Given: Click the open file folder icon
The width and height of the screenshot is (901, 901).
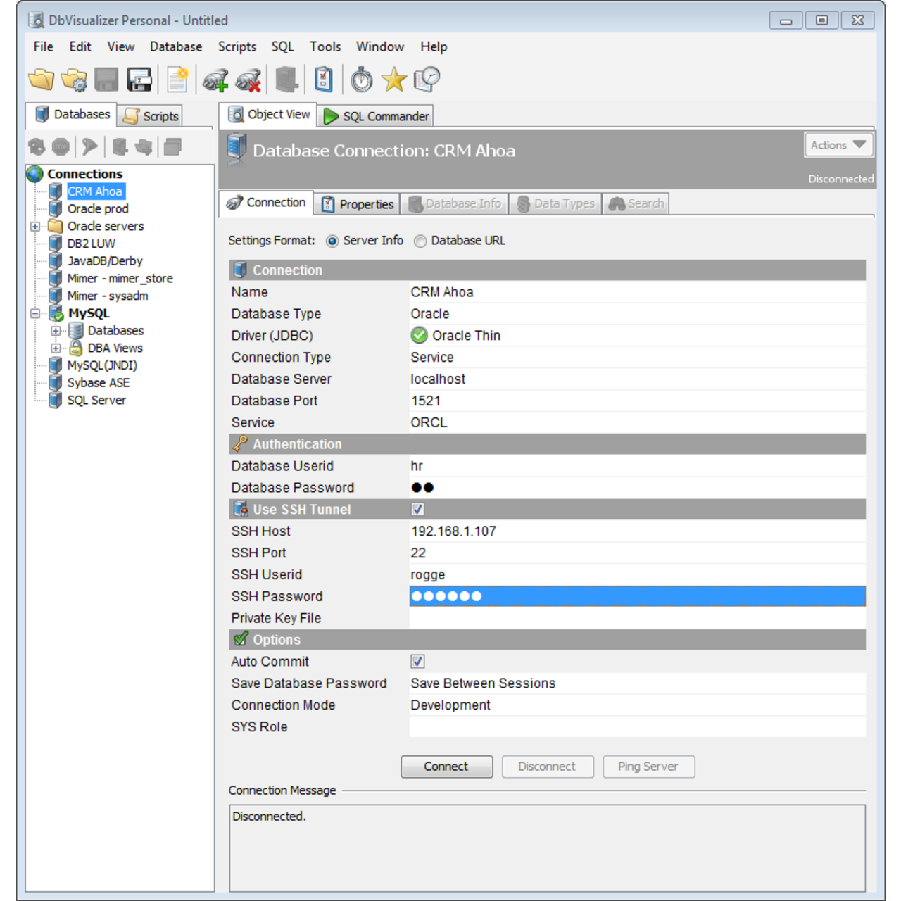Looking at the screenshot, I should coord(41,80).
